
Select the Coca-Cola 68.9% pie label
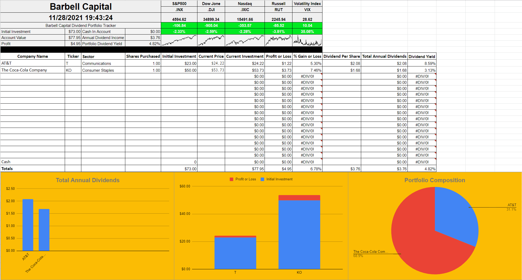click(370, 254)
